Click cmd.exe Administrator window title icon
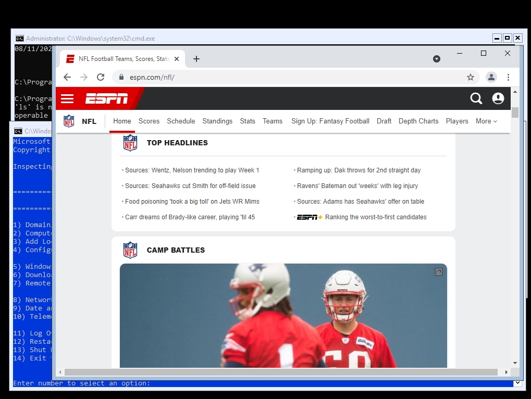This screenshot has width=531, height=399. pyautogui.click(x=20, y=38)
